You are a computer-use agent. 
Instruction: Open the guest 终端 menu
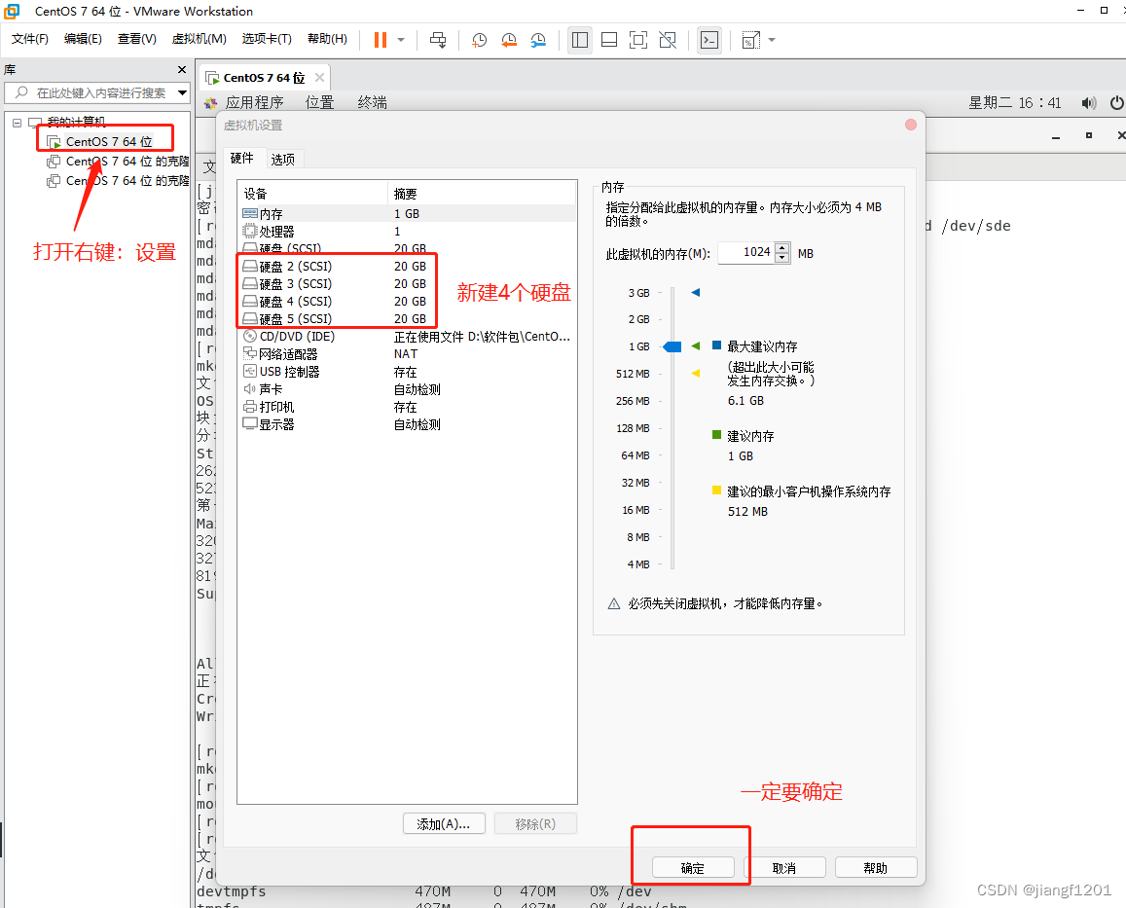(x=372, y=103)
